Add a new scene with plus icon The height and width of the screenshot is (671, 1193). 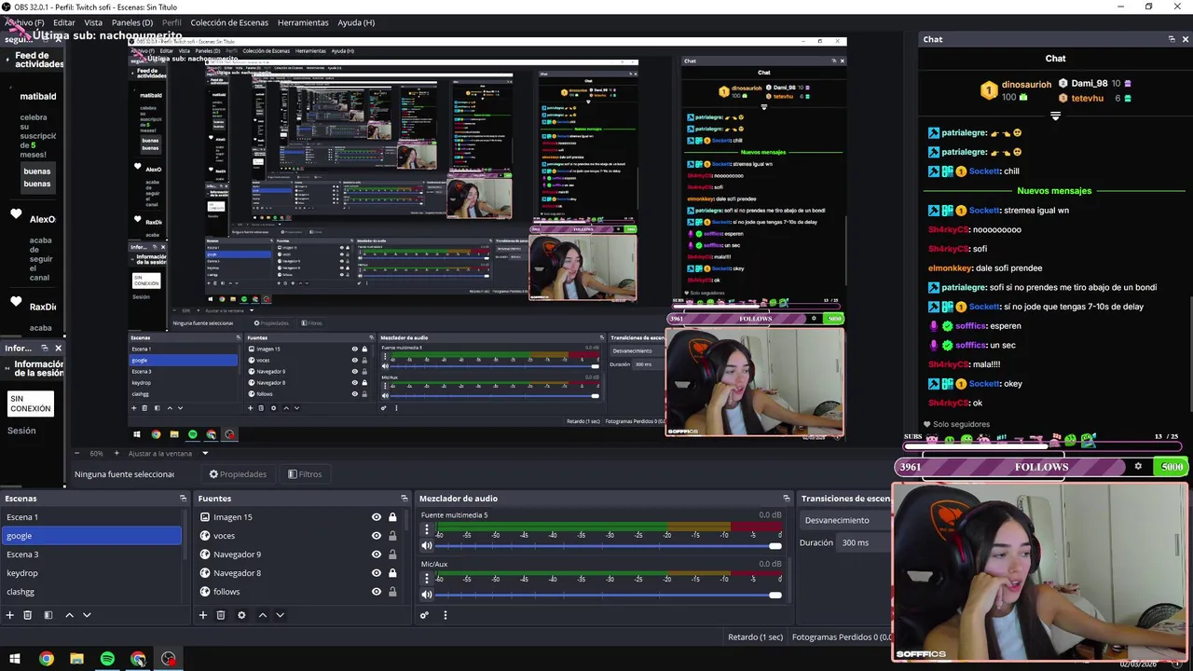9,615
